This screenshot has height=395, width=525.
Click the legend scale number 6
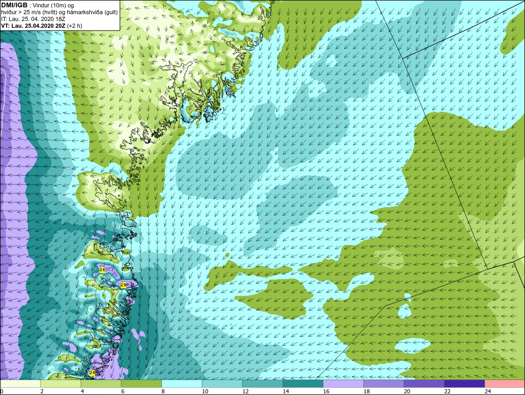click(122, 391)
